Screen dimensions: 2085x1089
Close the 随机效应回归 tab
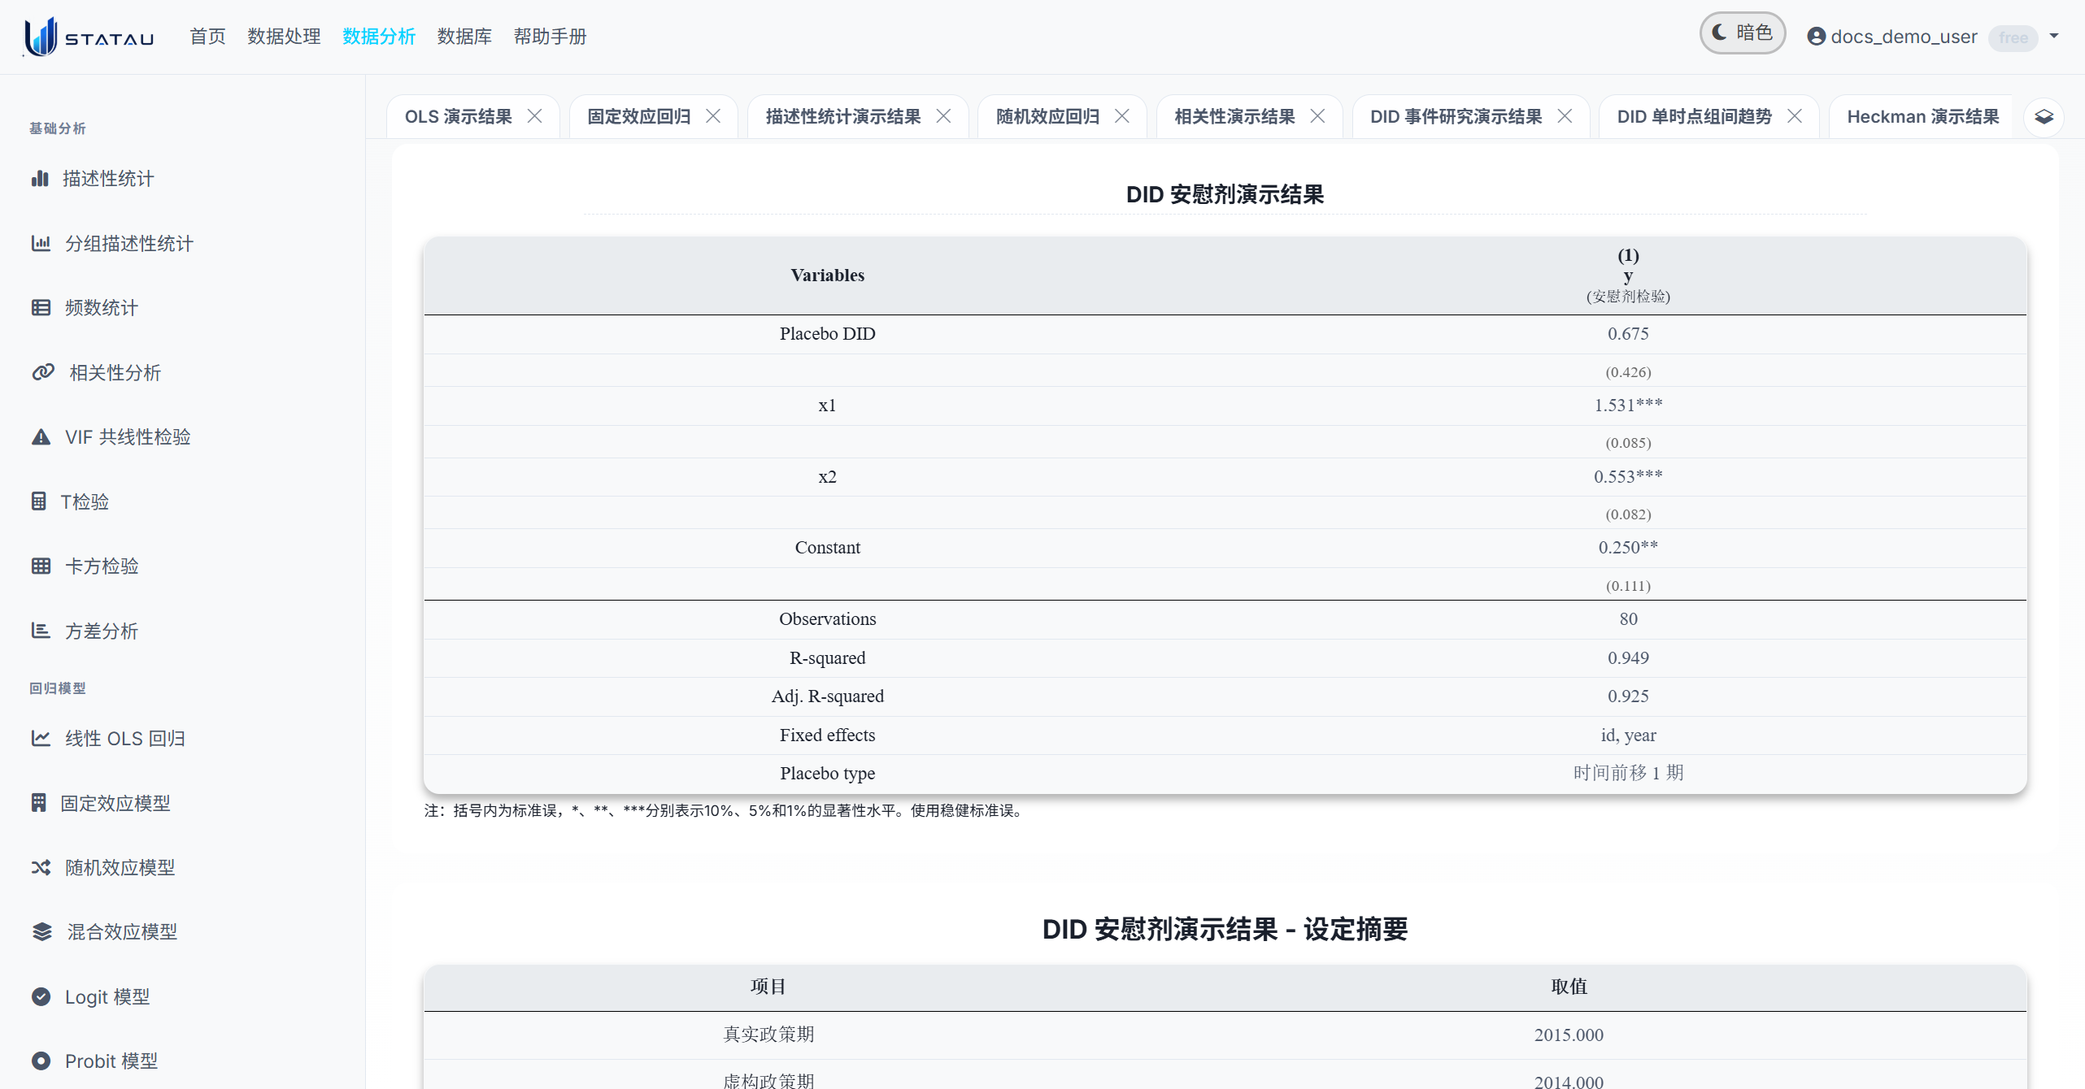coord(1122,116)
